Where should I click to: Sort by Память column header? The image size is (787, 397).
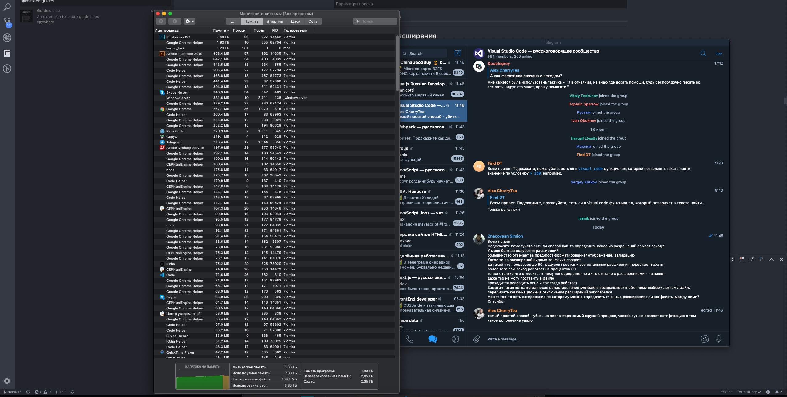pyautogui.click(x=220, y=30)
